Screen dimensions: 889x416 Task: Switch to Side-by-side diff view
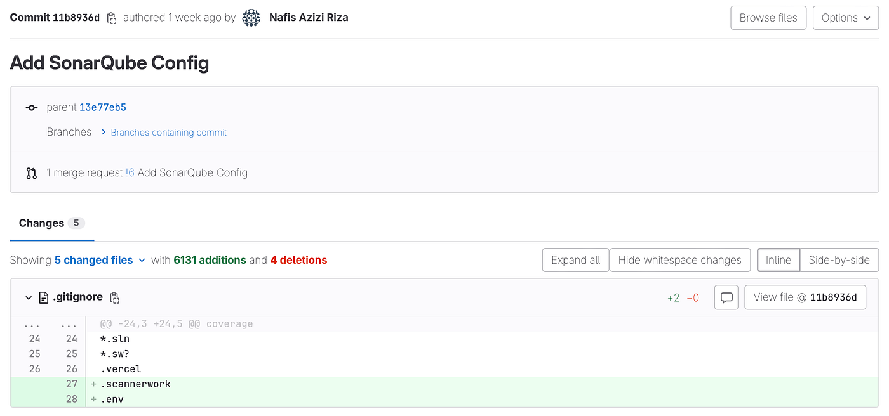[839, 260]
